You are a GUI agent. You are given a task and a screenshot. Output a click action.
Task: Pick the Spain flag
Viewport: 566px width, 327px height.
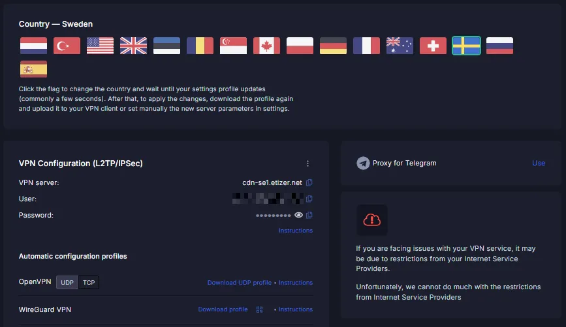[x=33, y=69]
